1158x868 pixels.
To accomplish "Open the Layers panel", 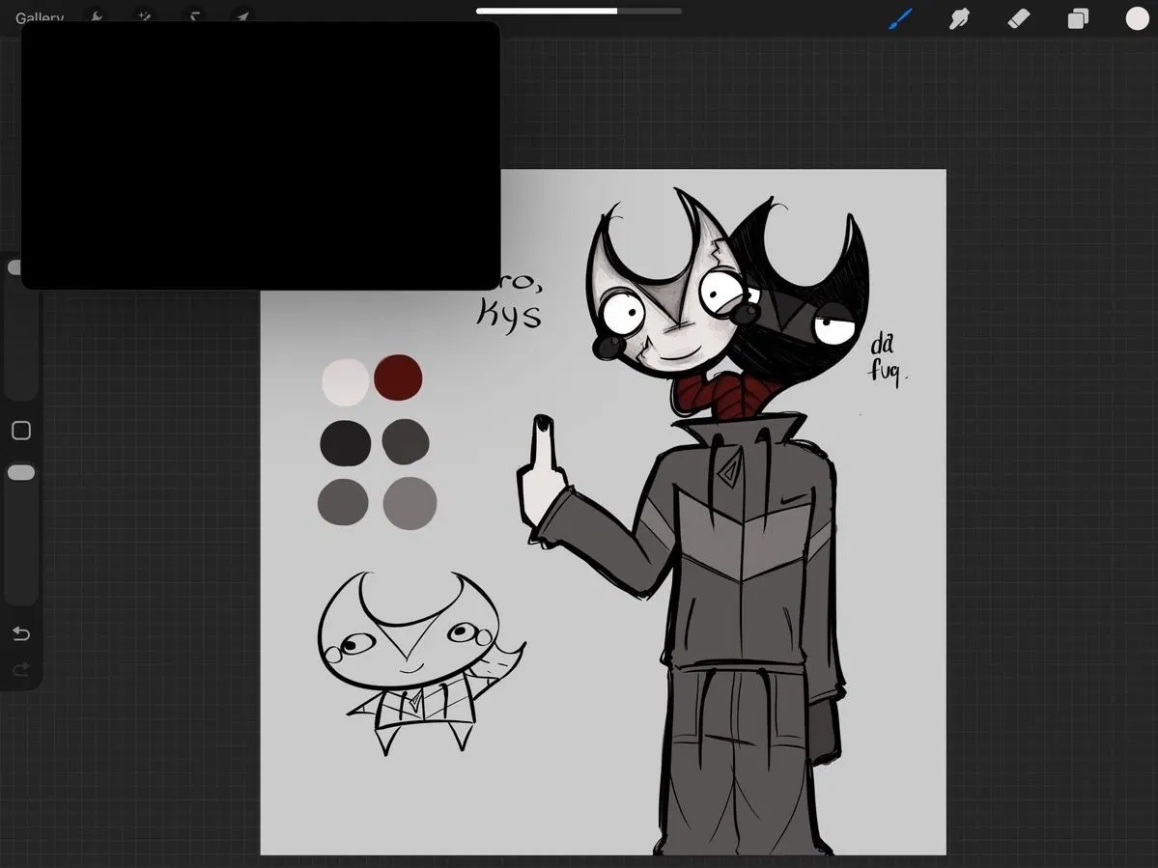I will pos(1078,18).
